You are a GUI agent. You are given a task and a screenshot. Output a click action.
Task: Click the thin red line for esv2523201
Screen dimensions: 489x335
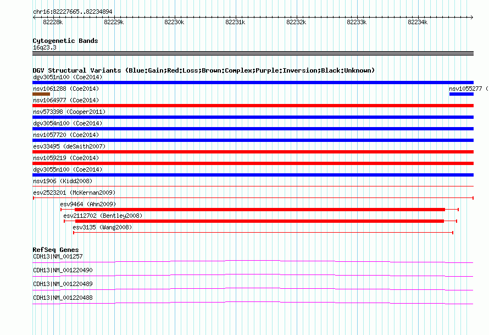tap(253, 198)
